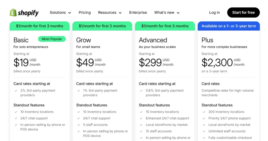The height and width of the screenshot is (141, 268).
Task: Click checkmark beside Advanced 15 staff accounts
Action: 141,131
